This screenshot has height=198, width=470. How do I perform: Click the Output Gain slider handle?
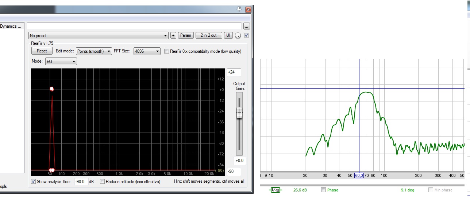click(239, 113)
